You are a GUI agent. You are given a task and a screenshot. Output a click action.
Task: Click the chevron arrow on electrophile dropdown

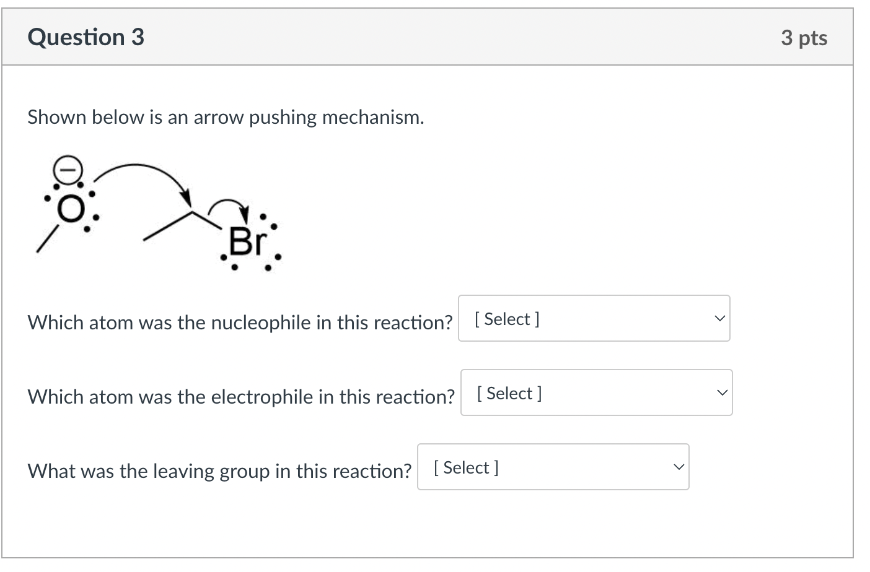pos(721,393)
